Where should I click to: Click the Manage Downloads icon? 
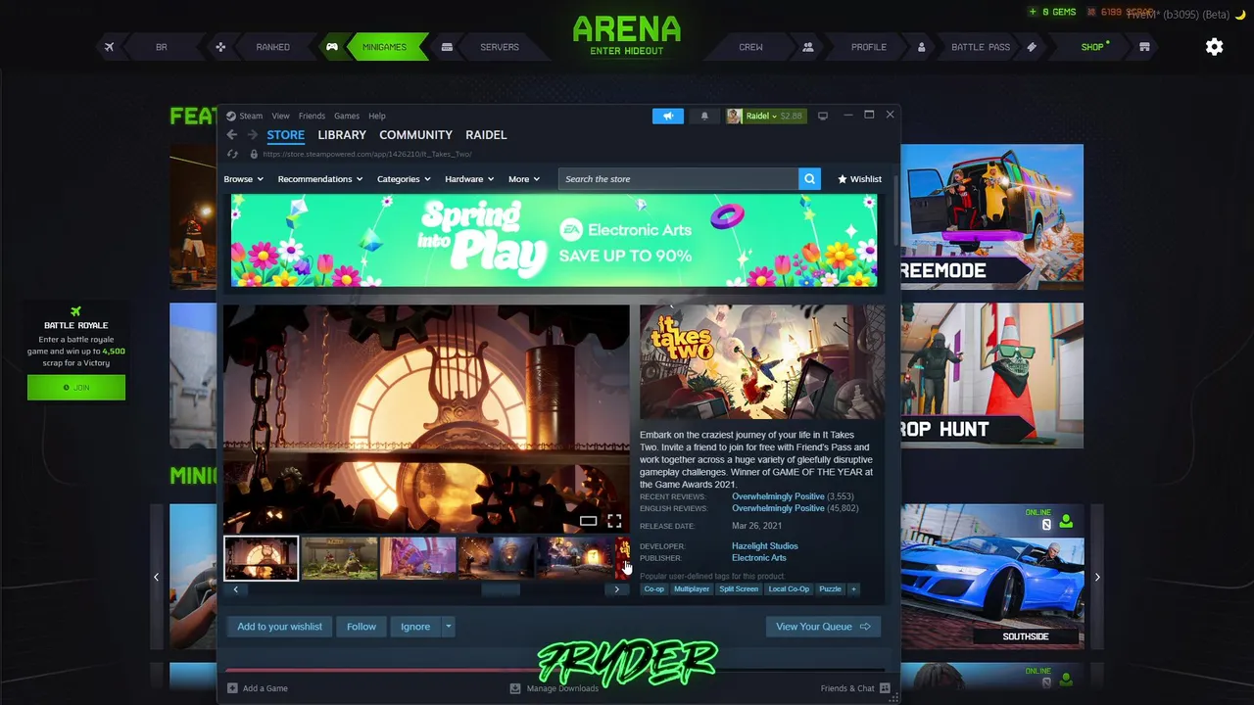(515, 688)
